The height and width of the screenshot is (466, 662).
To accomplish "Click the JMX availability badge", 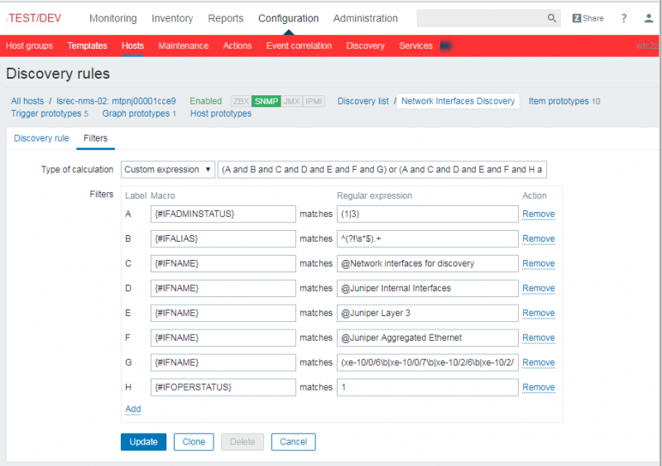I will pos(291,101).
